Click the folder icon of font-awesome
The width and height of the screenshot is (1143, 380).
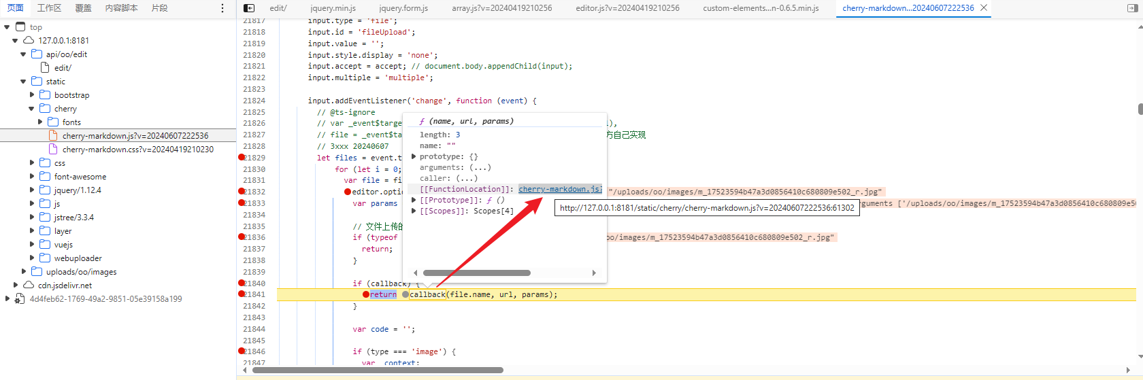[45, 177]
